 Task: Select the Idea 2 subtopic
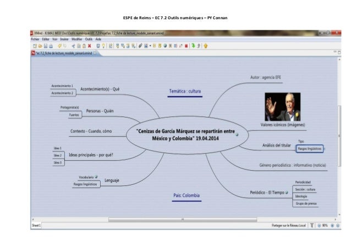tap(58, 155)
